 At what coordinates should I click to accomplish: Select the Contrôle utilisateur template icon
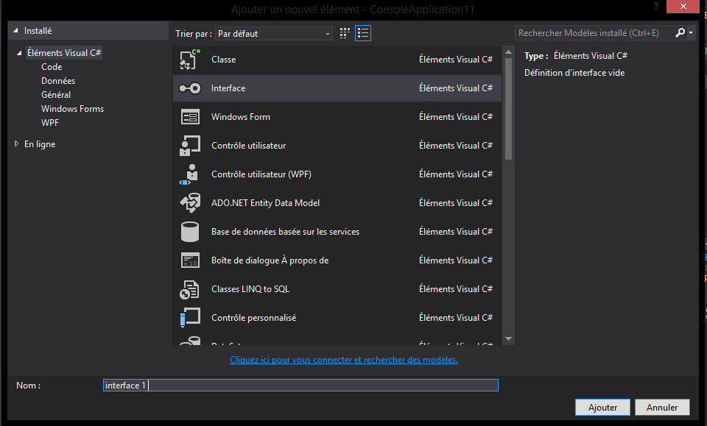(189, 145)
